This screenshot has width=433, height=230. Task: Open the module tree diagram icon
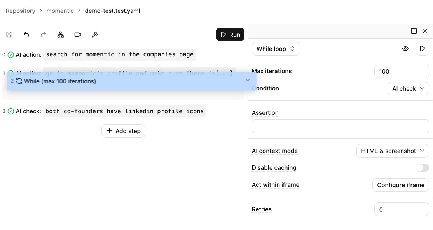(61, 35)
